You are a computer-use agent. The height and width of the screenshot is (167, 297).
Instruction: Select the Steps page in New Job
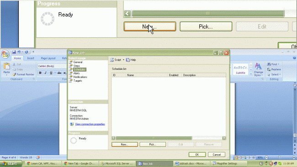coord(76,66)
